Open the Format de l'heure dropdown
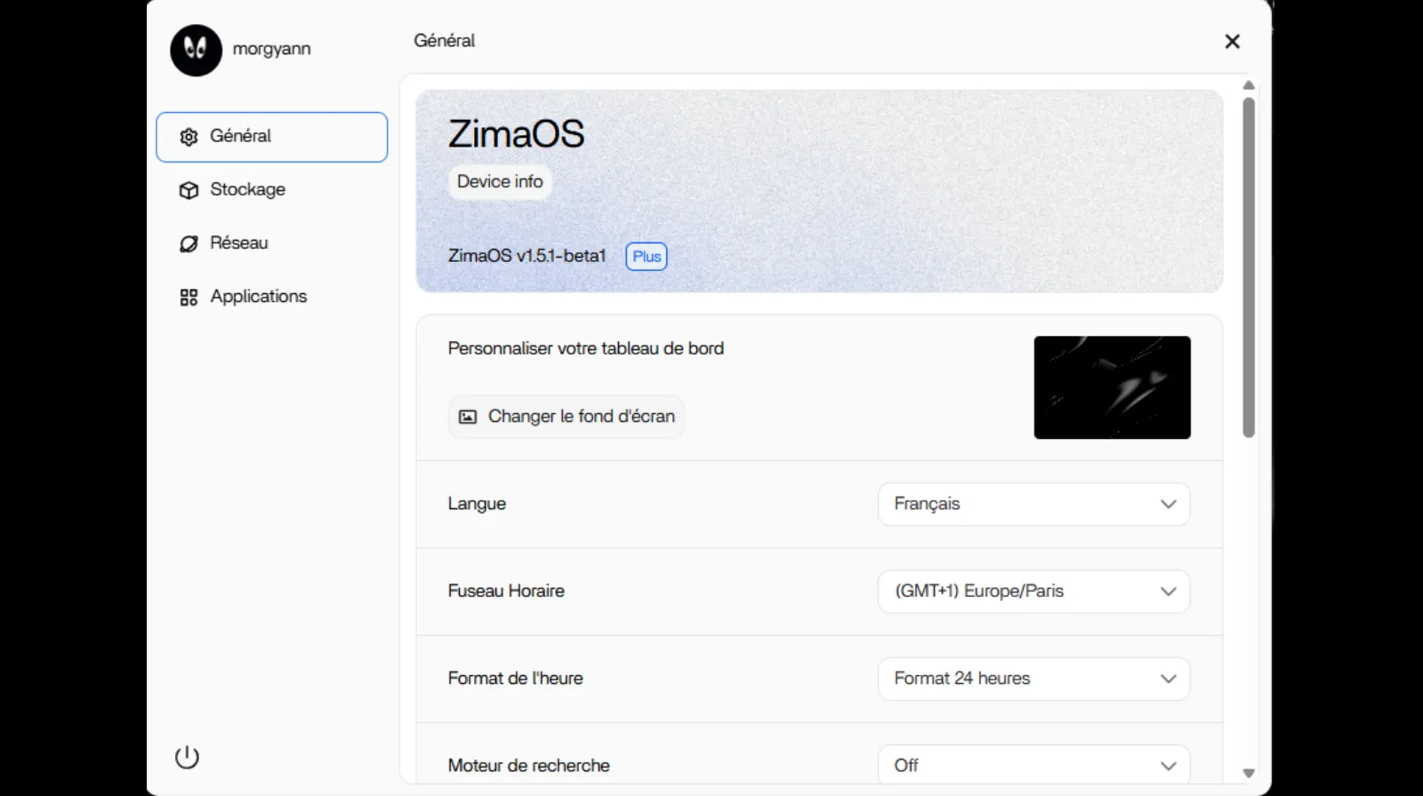 [1033, 678]
